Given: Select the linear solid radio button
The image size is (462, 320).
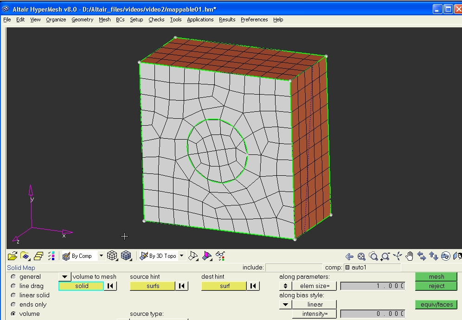Looking at the screenshot, I should click(x=13, y=295).
